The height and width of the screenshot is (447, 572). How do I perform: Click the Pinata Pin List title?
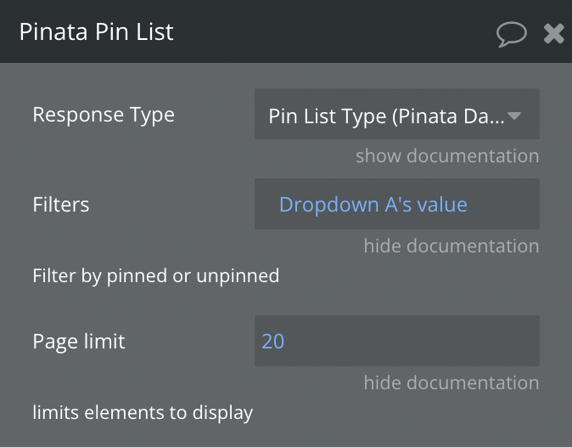[96, 31]
